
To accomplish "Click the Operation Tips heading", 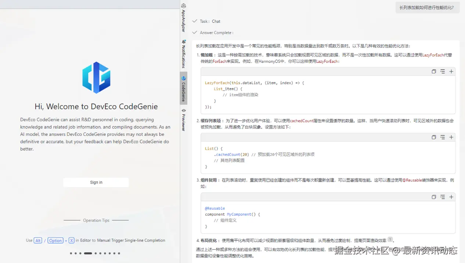I will pyautogui.click(x=96, y=220).
